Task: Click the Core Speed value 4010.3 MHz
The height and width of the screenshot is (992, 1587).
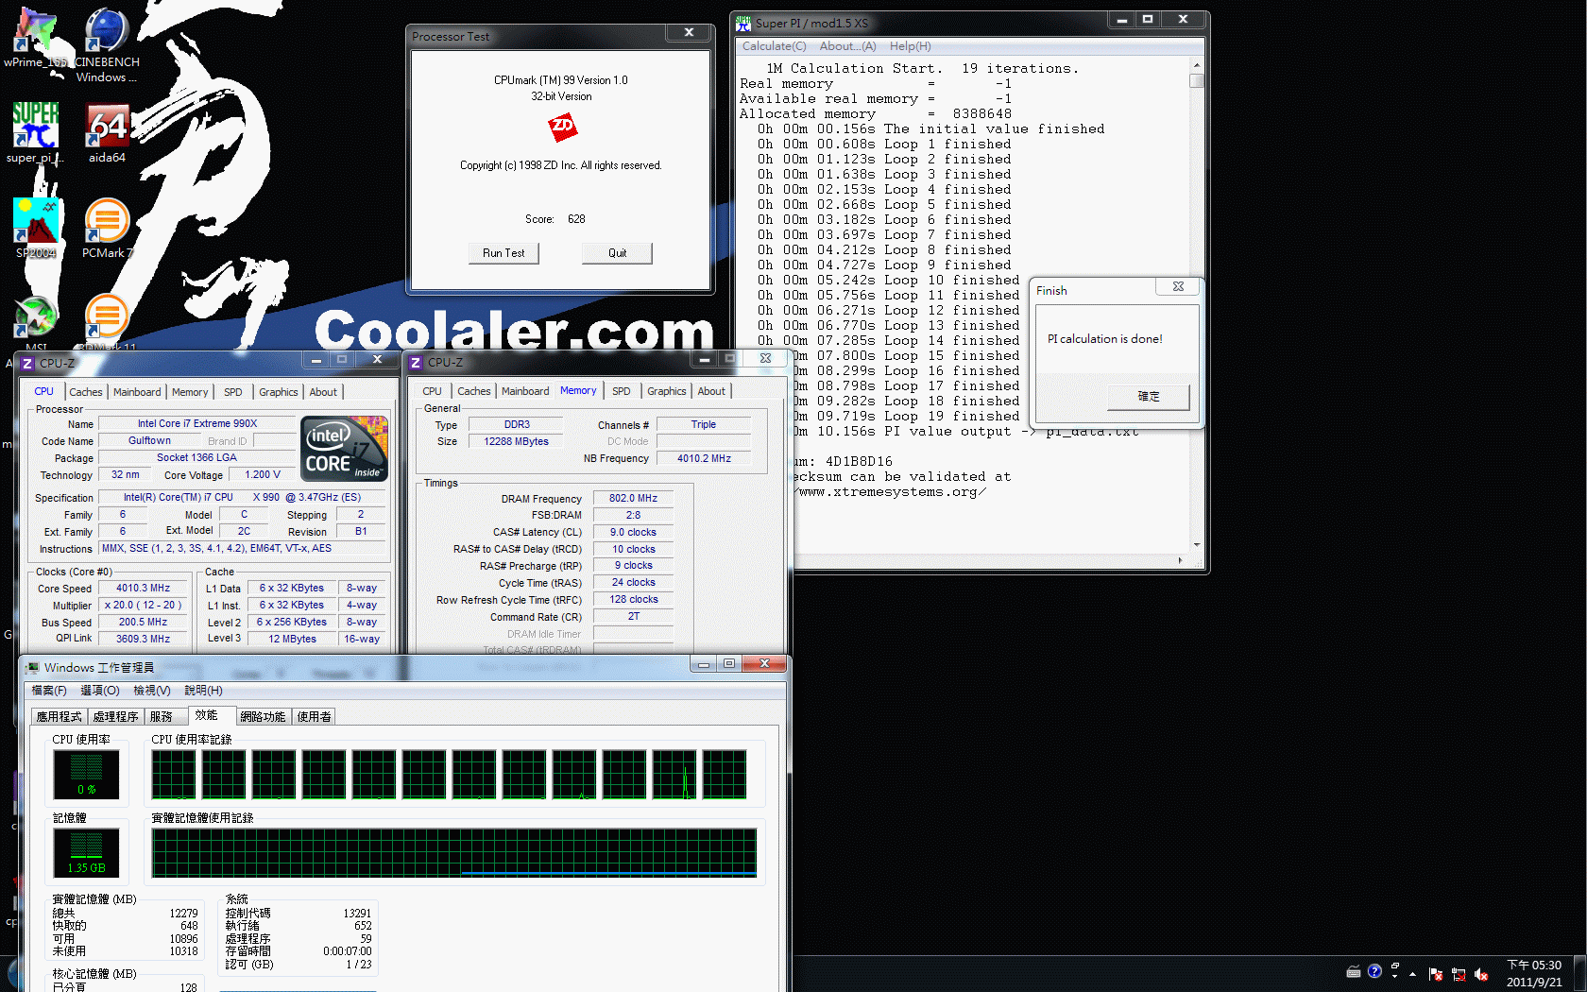Action: point(144,588)
